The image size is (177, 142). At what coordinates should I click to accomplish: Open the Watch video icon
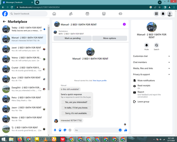point(87,14)
